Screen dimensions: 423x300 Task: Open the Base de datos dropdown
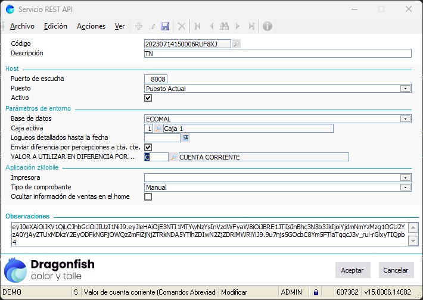[405, 118]
